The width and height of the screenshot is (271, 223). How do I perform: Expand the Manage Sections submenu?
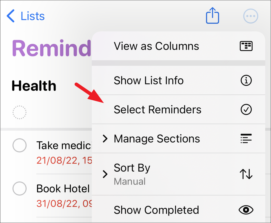105,139
